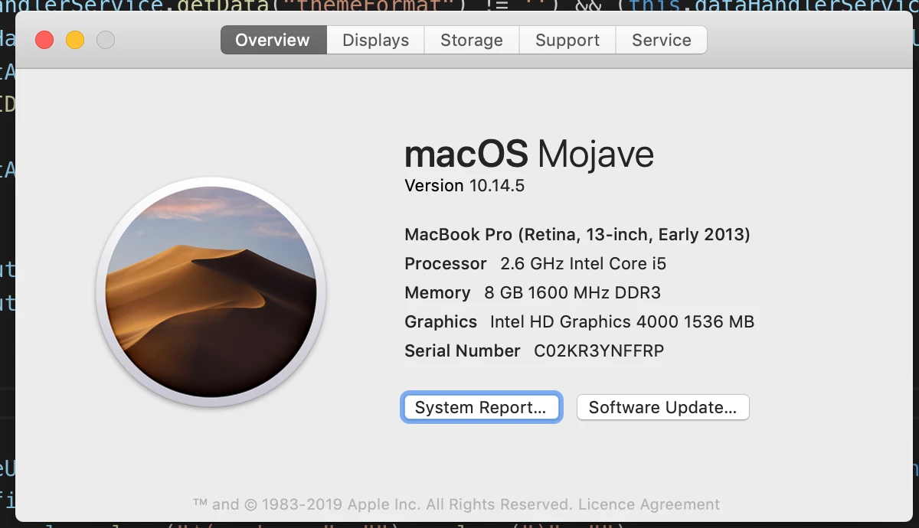
Task: Select the Overview tab
Action: tap(273, 40)
